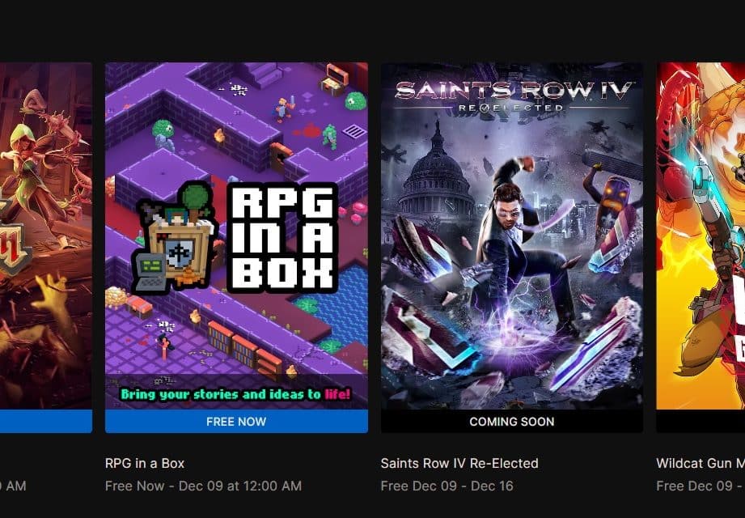Click the Free Dec 09 - Dec 16 date text
Screen dimensions: 745x518
click(447, 486)
